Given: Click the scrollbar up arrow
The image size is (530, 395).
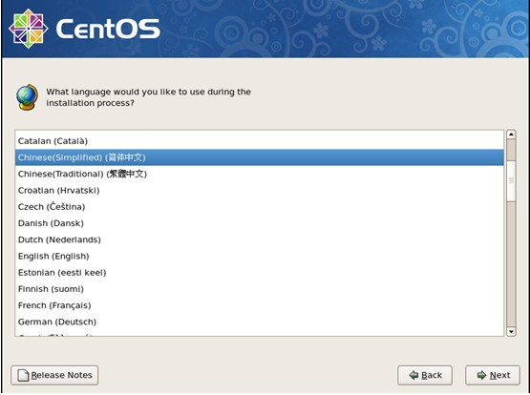Looking at the screenshot, I should (511, 135).
